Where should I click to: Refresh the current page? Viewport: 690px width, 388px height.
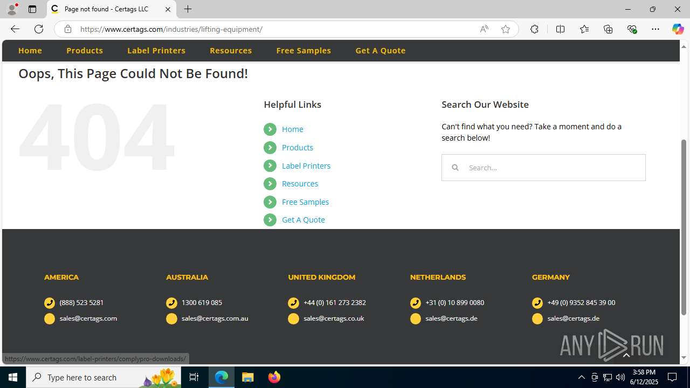pyautogui.click(x=39, y=29)
